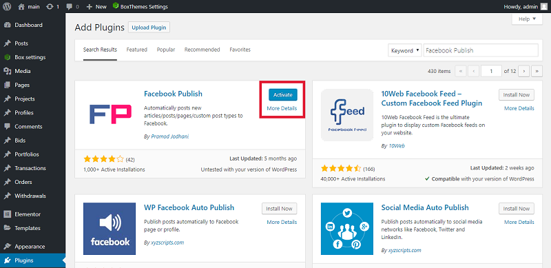The height and width of the screenshot is (268, 551).
Task: Click the Facebook Publish star rating
Action: click(104, 159)
